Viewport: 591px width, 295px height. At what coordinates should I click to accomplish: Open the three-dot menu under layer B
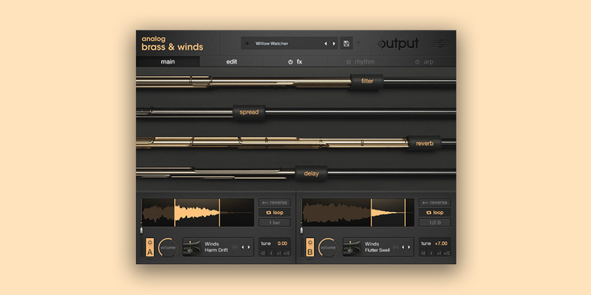(x=310, y=260)
